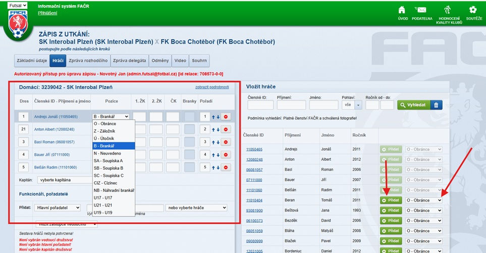Viewport: 486px width, 253px height.
Task: Switch to Souhrn tab
Action: click(199, 61)
